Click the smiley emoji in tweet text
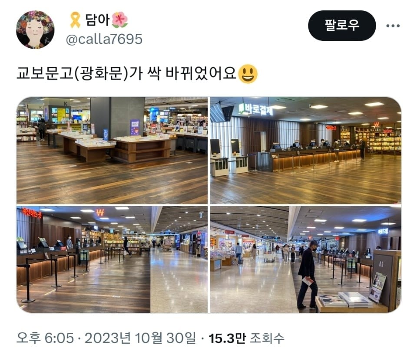 pos(248,74)
